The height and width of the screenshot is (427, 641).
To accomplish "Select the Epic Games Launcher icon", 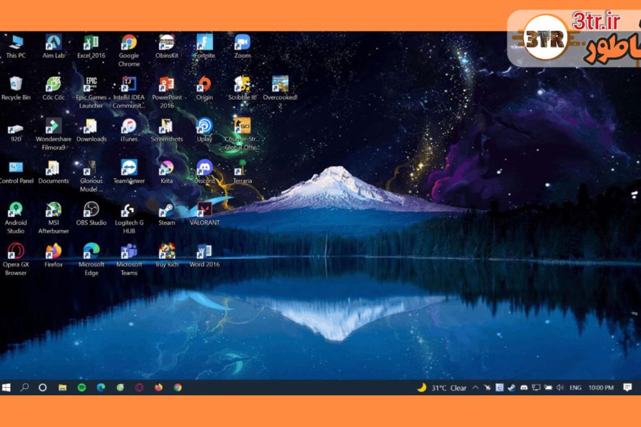I will 91,85.
